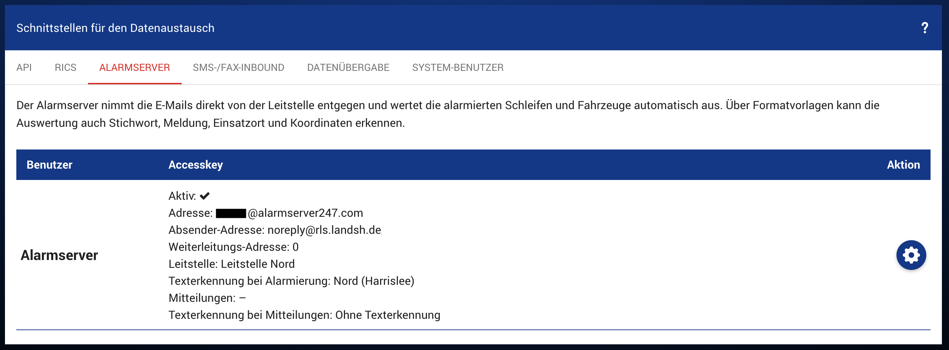949x350 pixels.
Task: Switch to the API tab
Action: 24,68
